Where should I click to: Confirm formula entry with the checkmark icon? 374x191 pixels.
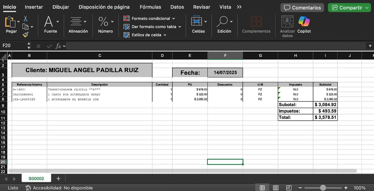(x=49, y=46)
